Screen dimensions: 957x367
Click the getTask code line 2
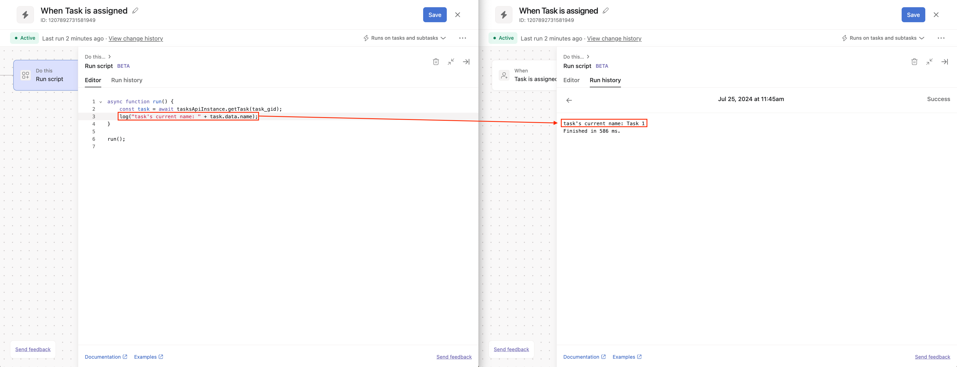tap(201, 109)
